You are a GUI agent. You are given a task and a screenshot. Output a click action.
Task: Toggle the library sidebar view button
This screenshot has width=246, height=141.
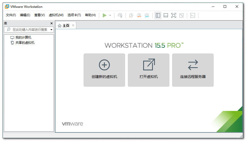[x=158, y=15]
